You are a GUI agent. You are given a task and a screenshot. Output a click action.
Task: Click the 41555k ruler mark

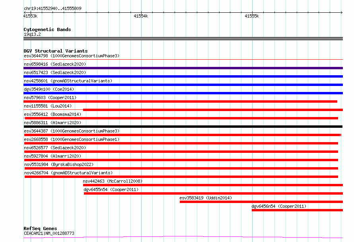252,16
